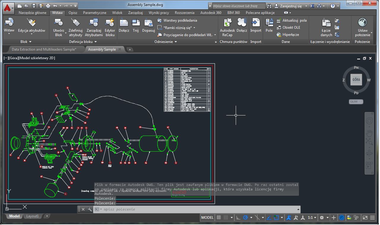This screenshot has width=380, height=225.
Task: Select the Tnij clip tool
Action: [136, 25]
